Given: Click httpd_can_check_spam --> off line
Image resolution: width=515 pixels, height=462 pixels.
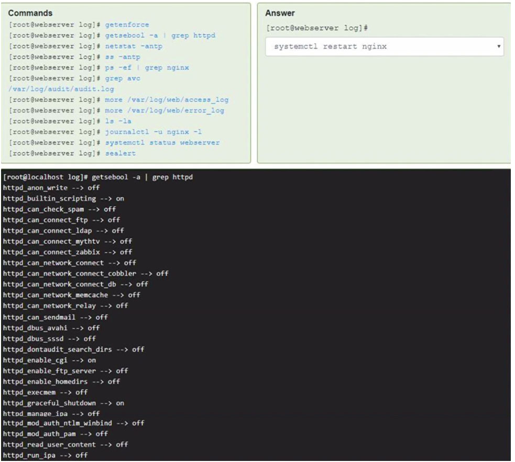Looking at the screenshot, I should tap(59, 209).
